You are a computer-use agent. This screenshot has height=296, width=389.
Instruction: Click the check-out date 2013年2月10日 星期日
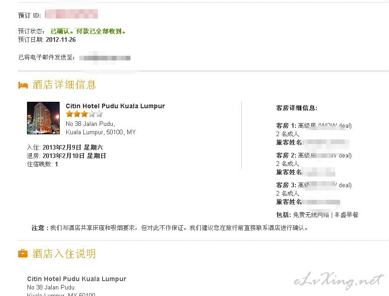(74, 156)
